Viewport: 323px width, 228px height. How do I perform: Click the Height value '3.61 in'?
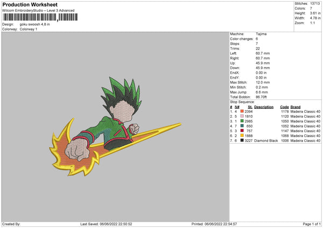pyautogui.click(x=315, y=13)
